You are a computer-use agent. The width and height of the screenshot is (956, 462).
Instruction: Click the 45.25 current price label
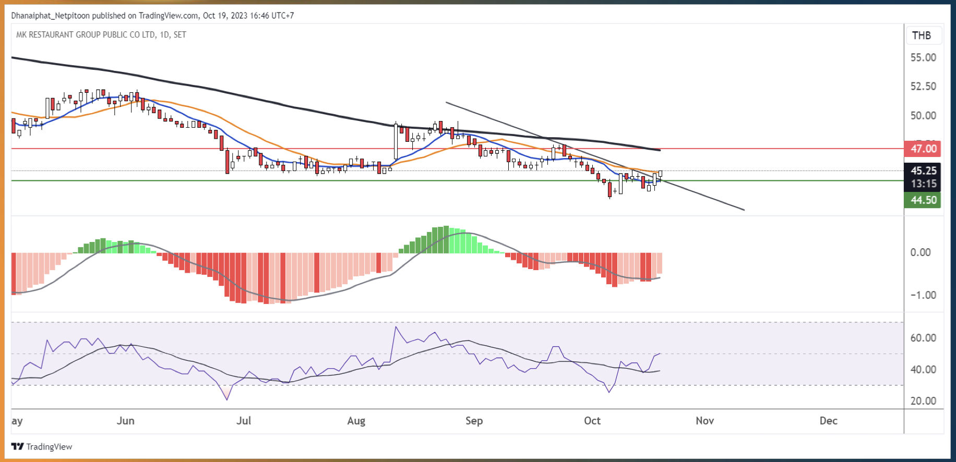coord(923,171)
